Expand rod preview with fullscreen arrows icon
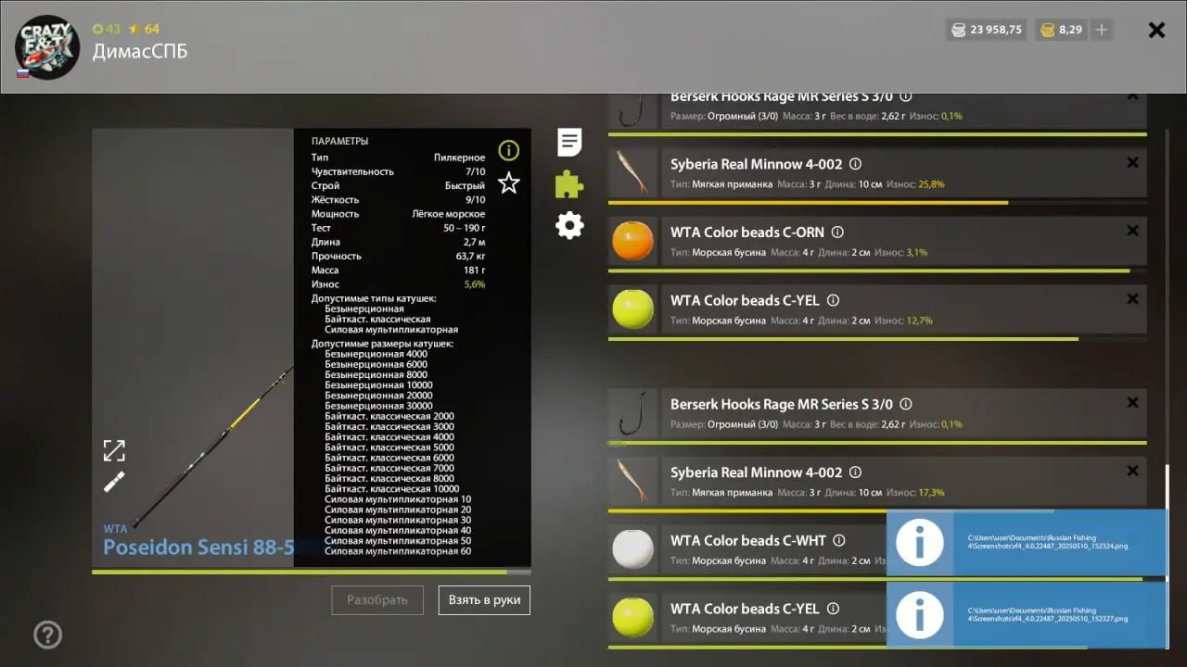 click(114, 451)
